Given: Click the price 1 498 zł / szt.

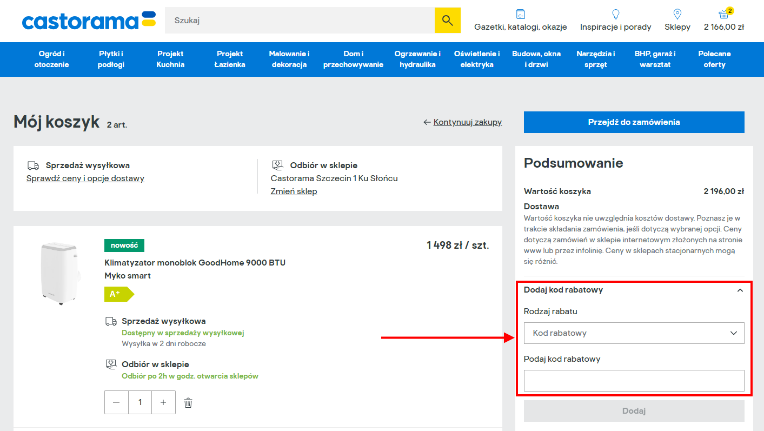Looking at the screenshot, I should click(458, 246).
